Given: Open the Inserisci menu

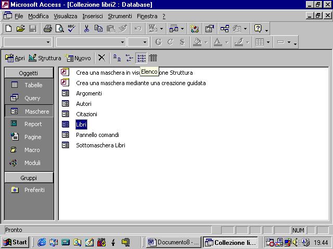Looking at the screenshot, I should pyautogui.click(x=93, y=16).
